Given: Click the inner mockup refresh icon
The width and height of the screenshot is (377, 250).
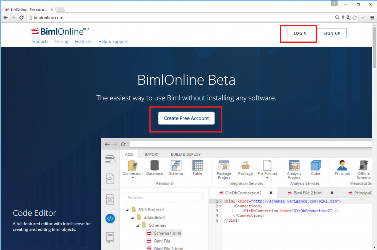Looking at the screenshot, I should (123, 144).
